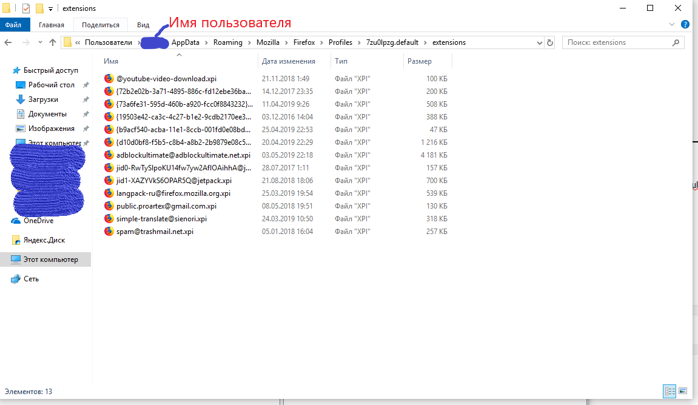
Task: Click the New folder quick access icon
Action: (39, 8)
